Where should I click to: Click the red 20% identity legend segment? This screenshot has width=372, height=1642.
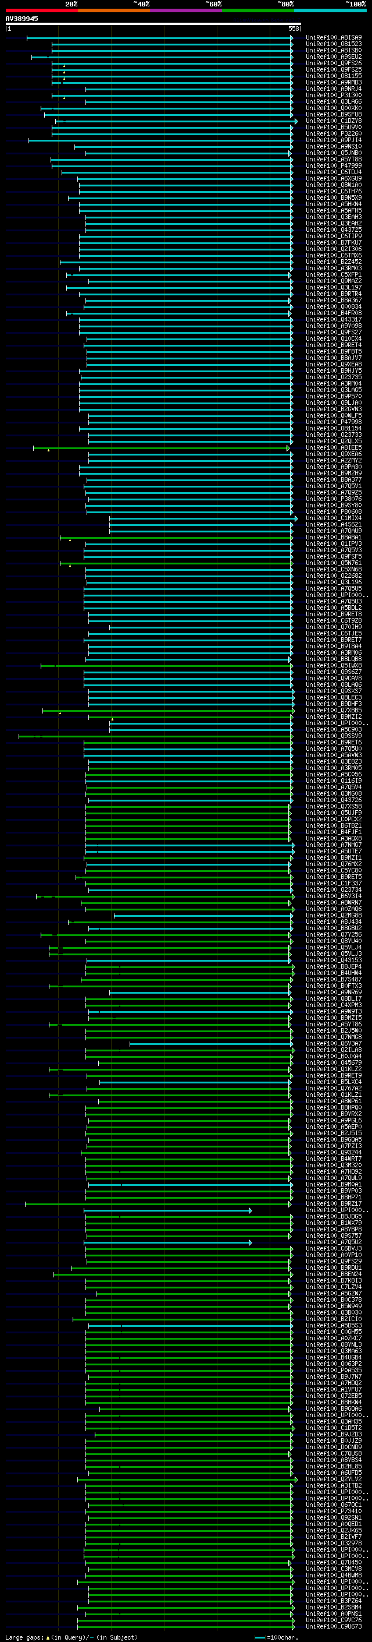(x=41, y=10)
